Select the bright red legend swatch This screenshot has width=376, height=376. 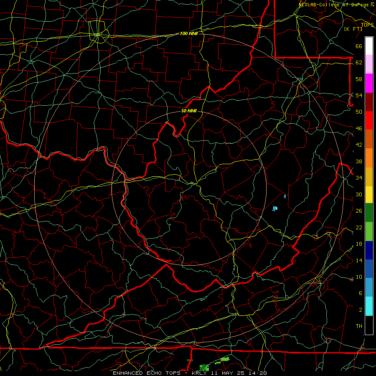[x=369, y=120]
